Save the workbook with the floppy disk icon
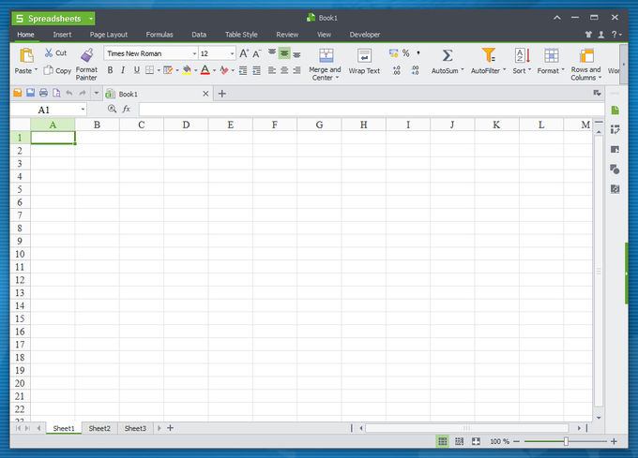The image size is (638, 458). coord(31,93)
